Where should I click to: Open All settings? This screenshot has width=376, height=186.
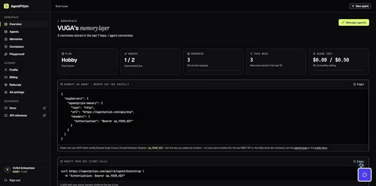[24, 92]
